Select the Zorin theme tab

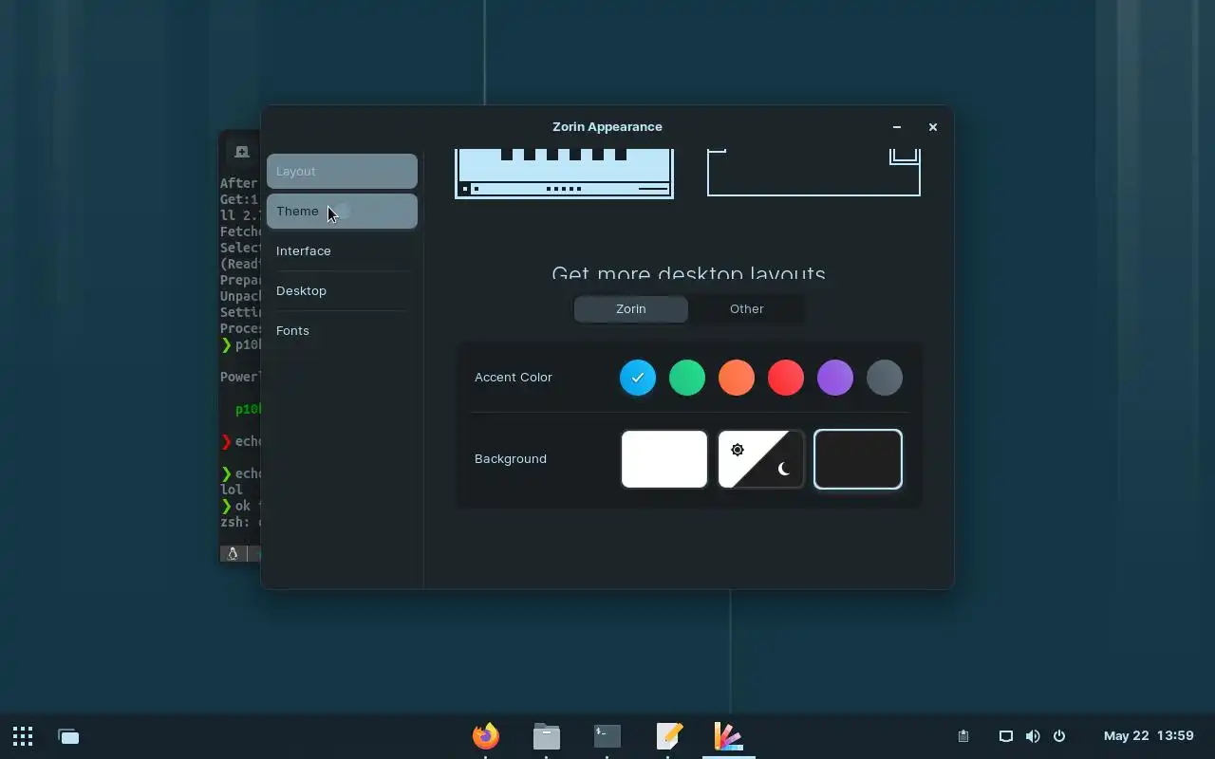(631, 308)
